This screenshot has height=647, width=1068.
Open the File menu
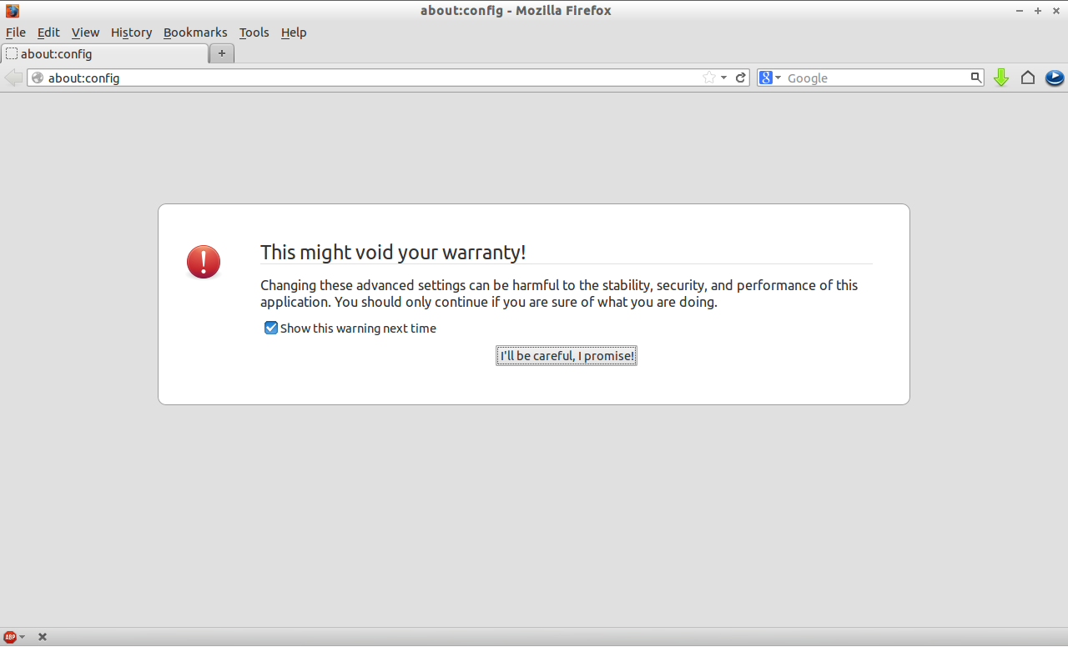pos(16,33)
